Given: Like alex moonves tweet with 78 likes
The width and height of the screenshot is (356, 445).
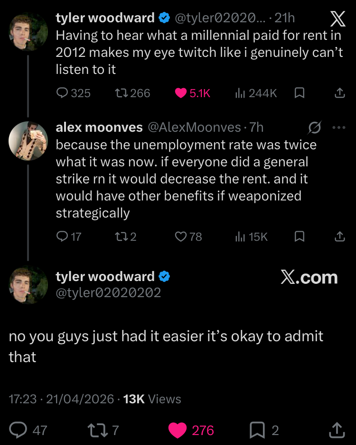Looking at the screenshot, I should tap(181, 236).
